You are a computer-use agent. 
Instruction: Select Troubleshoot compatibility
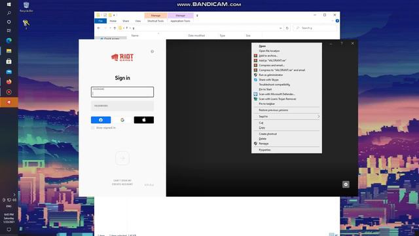[x=287, y=85]
